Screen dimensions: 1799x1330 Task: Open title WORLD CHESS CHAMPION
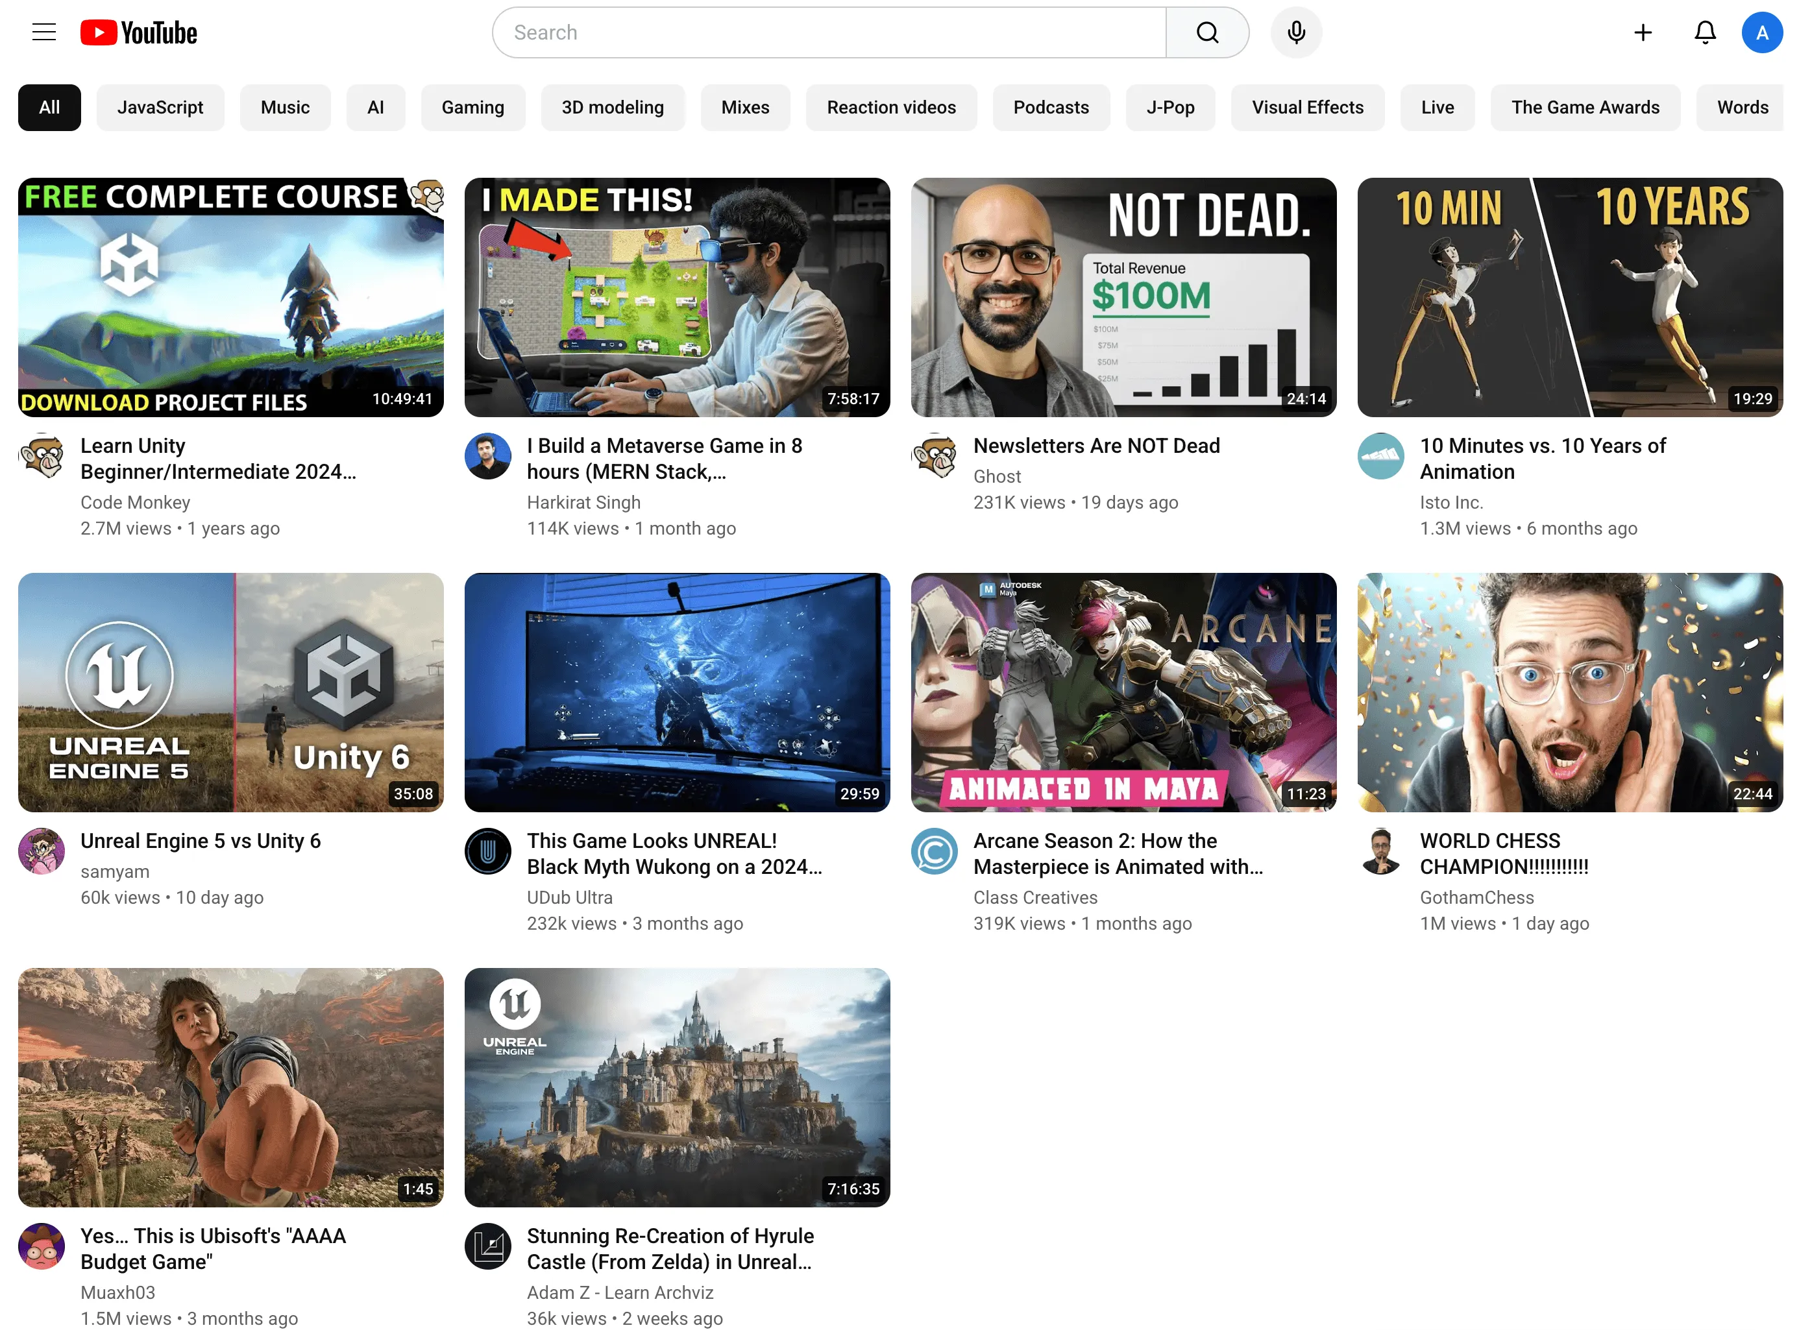(1504, 854)
